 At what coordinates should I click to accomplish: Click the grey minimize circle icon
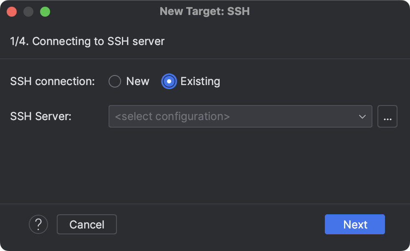28,11
